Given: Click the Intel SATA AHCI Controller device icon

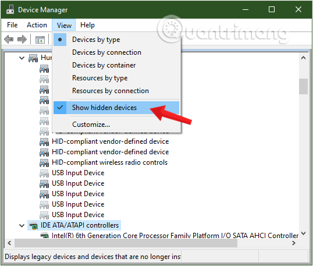Looking at the screenshot, I should tap(45, 236).
